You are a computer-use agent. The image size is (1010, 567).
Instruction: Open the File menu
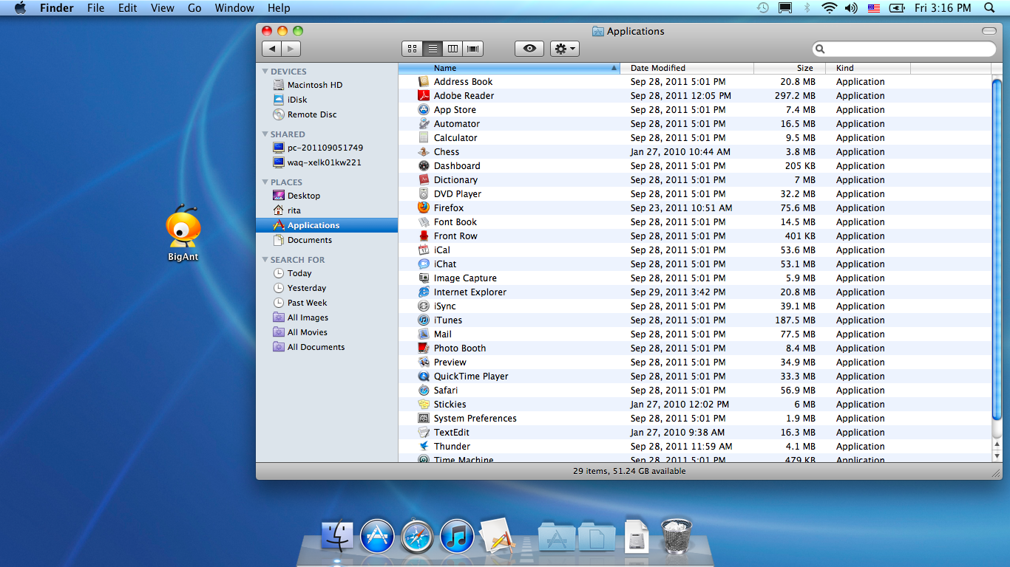point(95,8)
